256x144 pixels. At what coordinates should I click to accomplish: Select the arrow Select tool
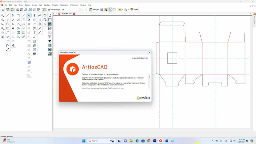[x=29, y=15]
